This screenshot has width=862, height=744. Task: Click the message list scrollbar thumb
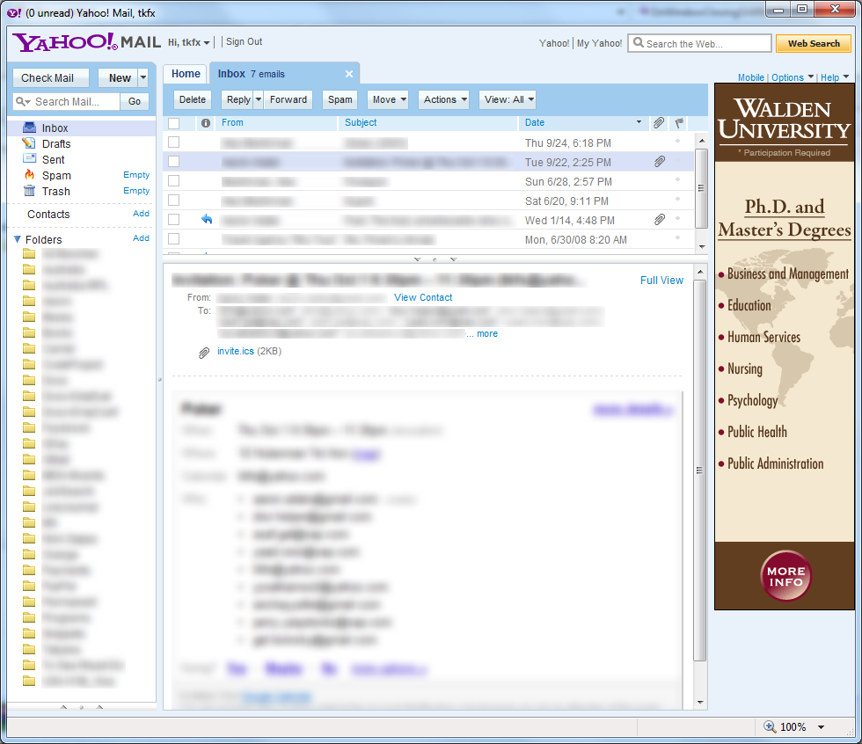[701, 187]
